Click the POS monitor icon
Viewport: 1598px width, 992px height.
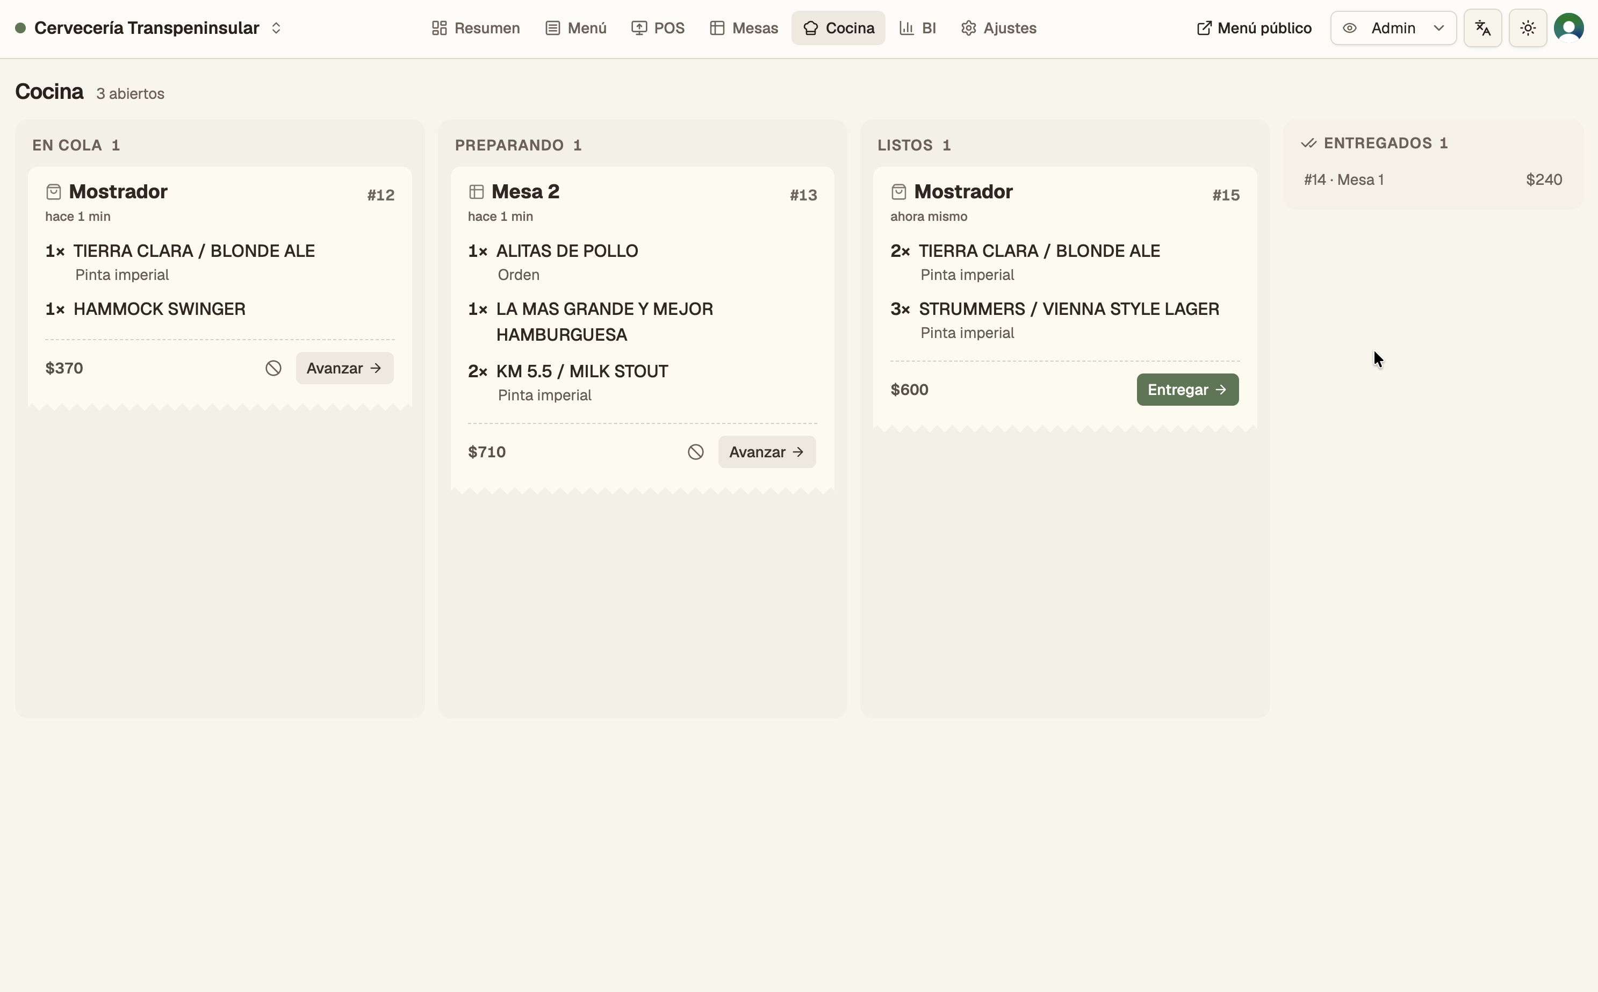639,28
